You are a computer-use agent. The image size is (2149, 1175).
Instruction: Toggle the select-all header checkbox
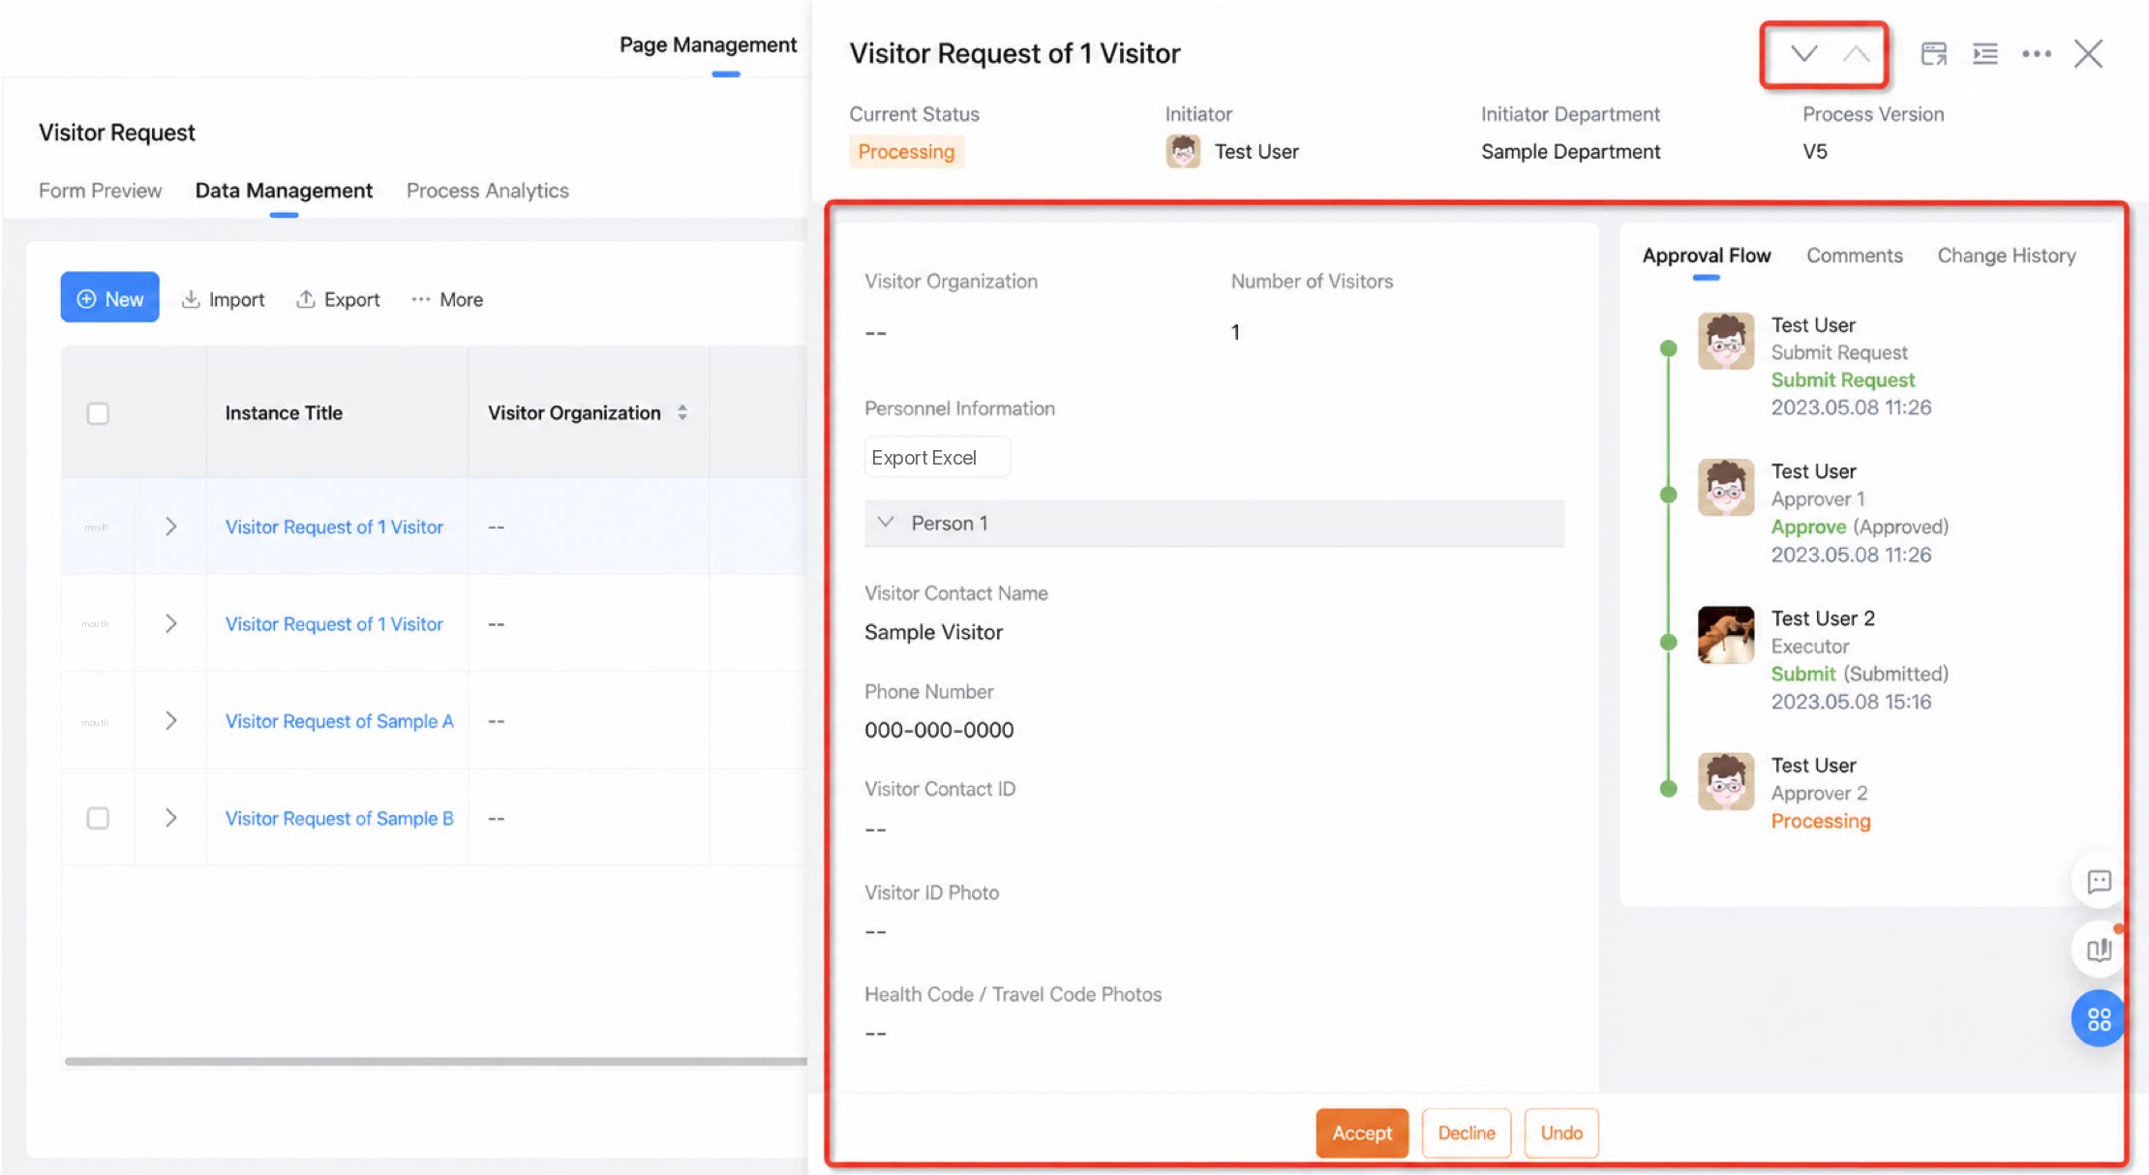pyautogui.click(x=98, y=413)
